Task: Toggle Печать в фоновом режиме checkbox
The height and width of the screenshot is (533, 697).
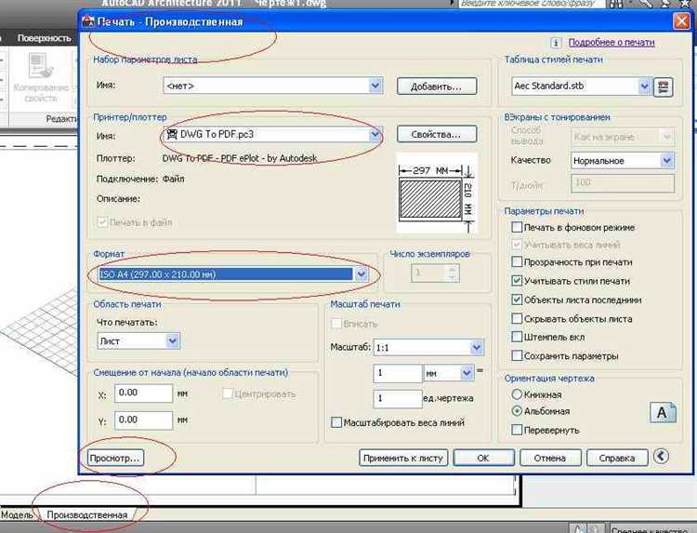Action: [517, 227]
